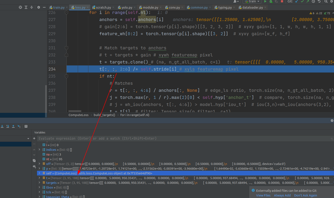The image size is (334, 198).
Task: Click the code line 'if nt:' at line 235
Action: [107, 76]
